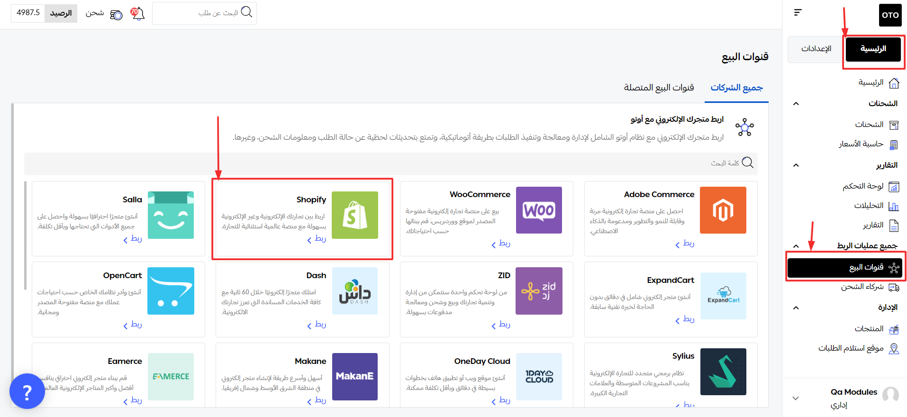Click the شركاء الشحن truck icon
Viewport: 907px width, 417px height.
pyautogui.click(x=894, y=287)
